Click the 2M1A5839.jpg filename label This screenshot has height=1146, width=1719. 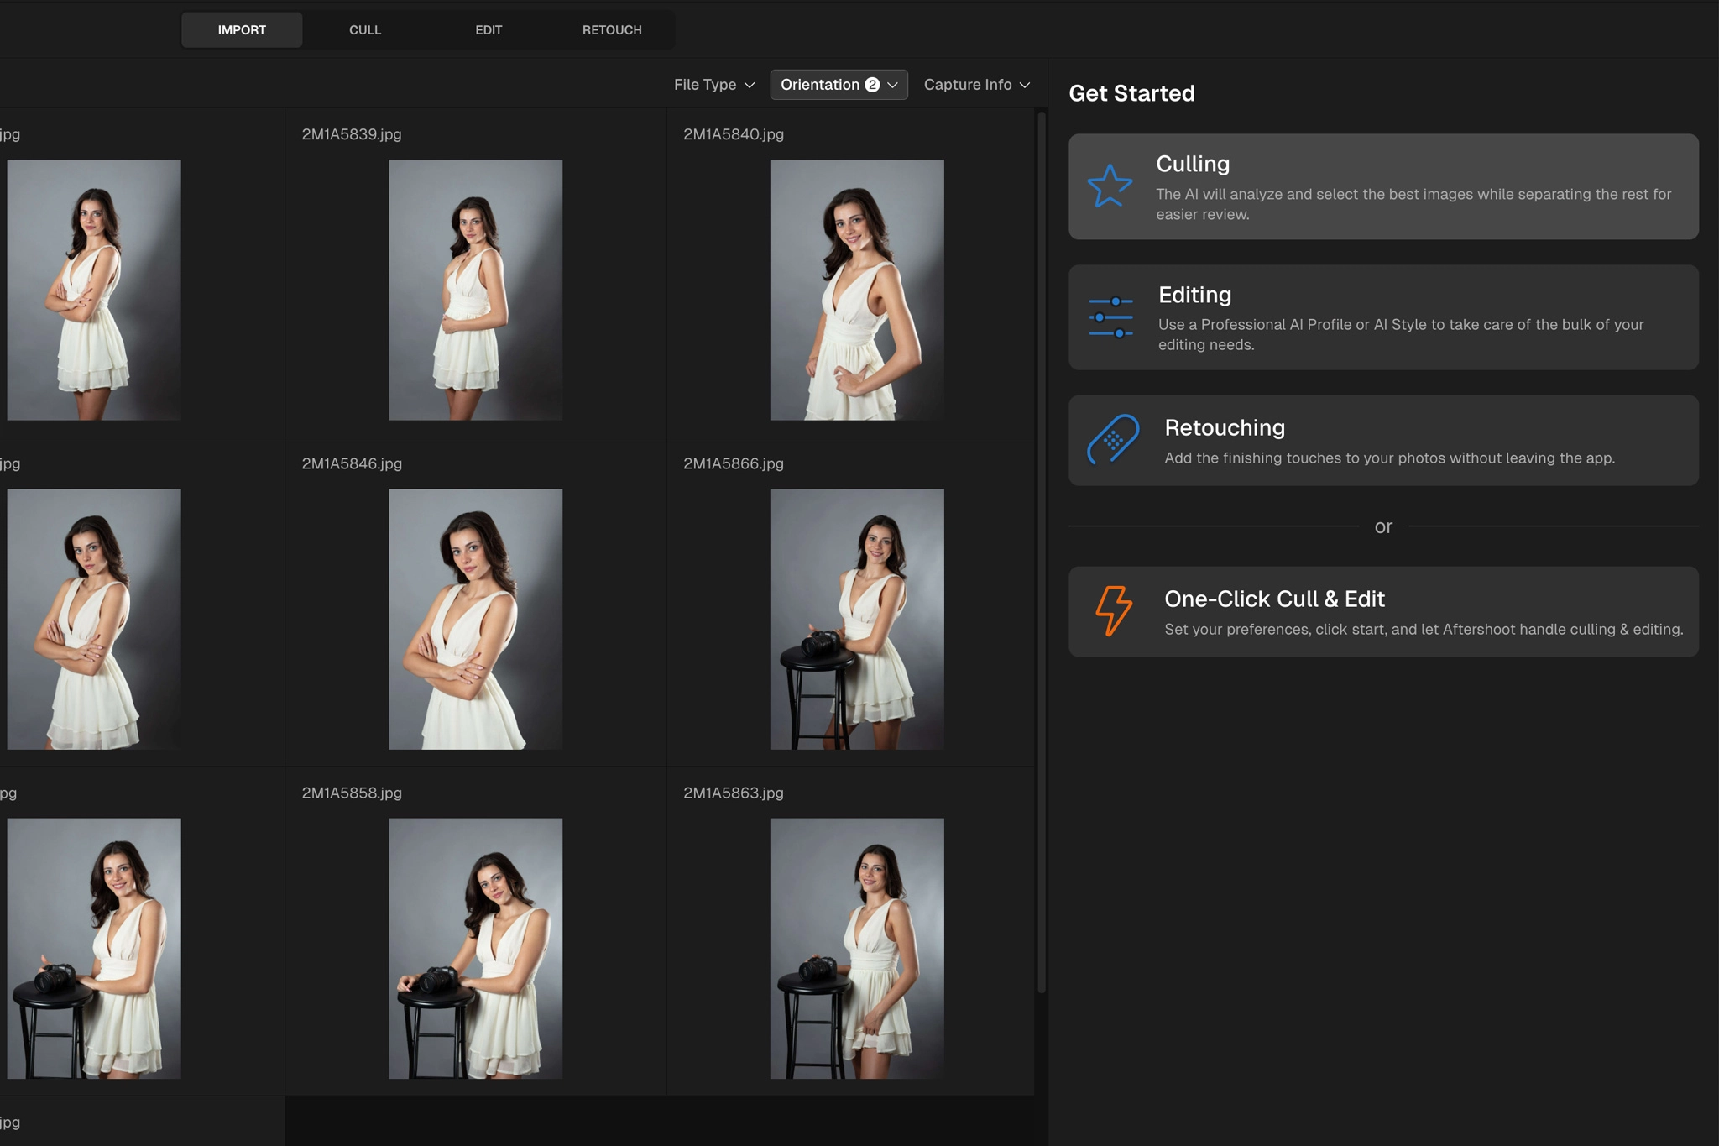[x=352, y=134]
